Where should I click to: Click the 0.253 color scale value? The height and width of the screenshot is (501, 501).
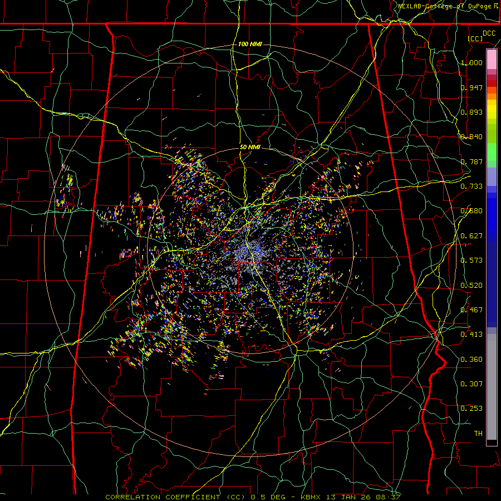click(471, 409)
